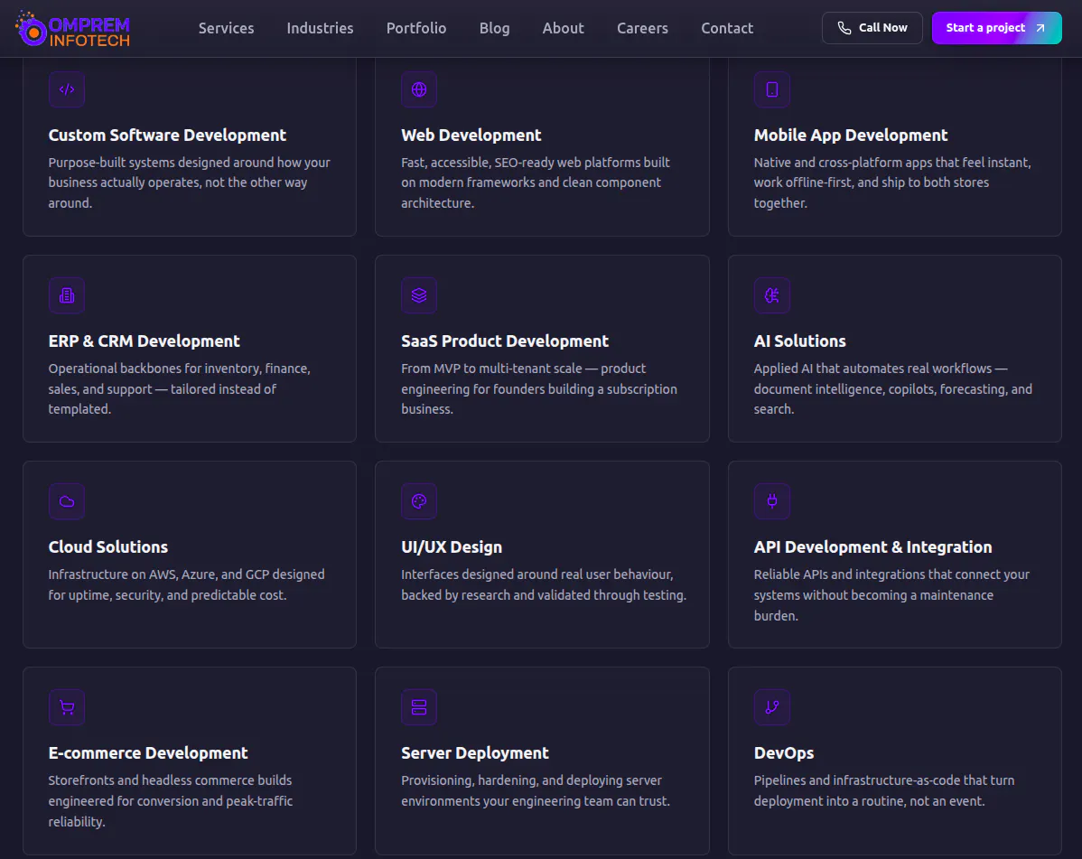Viewport: 1082px width, 859px height.
Task: Open the Blog page
Action: coord(495,28)
